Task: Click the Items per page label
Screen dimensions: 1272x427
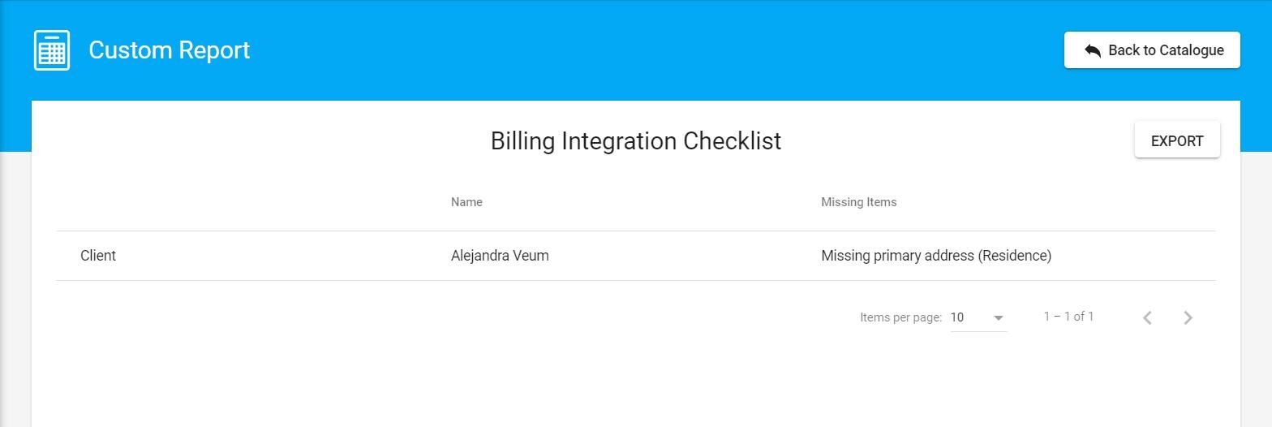Action: (x=900, y=317)
